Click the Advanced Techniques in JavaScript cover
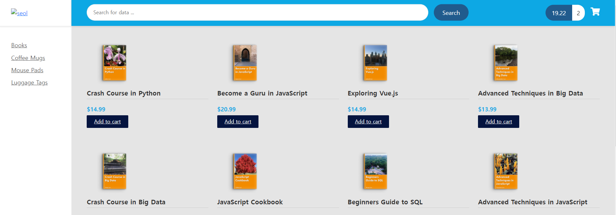The image size is (616, 215). [506, 171]
